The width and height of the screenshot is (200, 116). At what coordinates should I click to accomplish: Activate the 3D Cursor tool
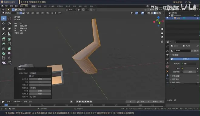click(x=9, y=18)
